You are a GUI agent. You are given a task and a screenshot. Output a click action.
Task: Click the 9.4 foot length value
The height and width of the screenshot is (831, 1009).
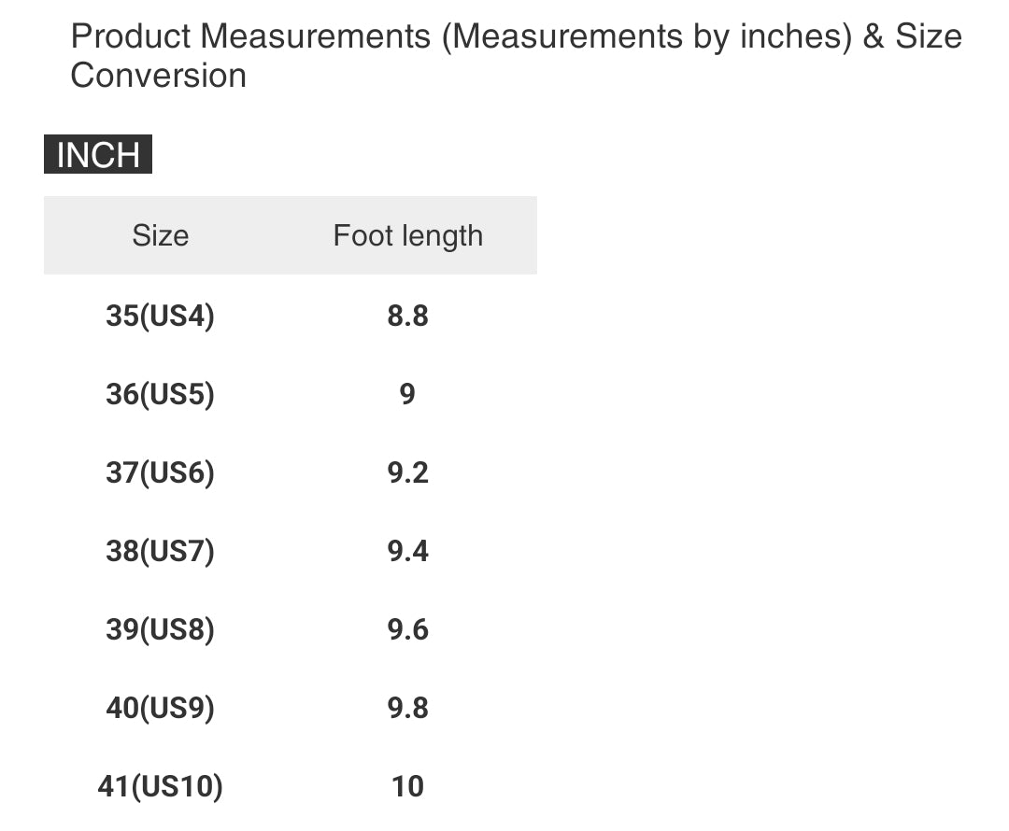tap(408, 552)
